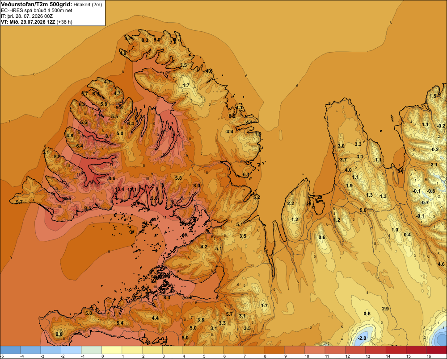This screenshot has width=447, height=359.
Task: Click the Veðurstofan/T2m 500grid title
Action: click(37, 4)
